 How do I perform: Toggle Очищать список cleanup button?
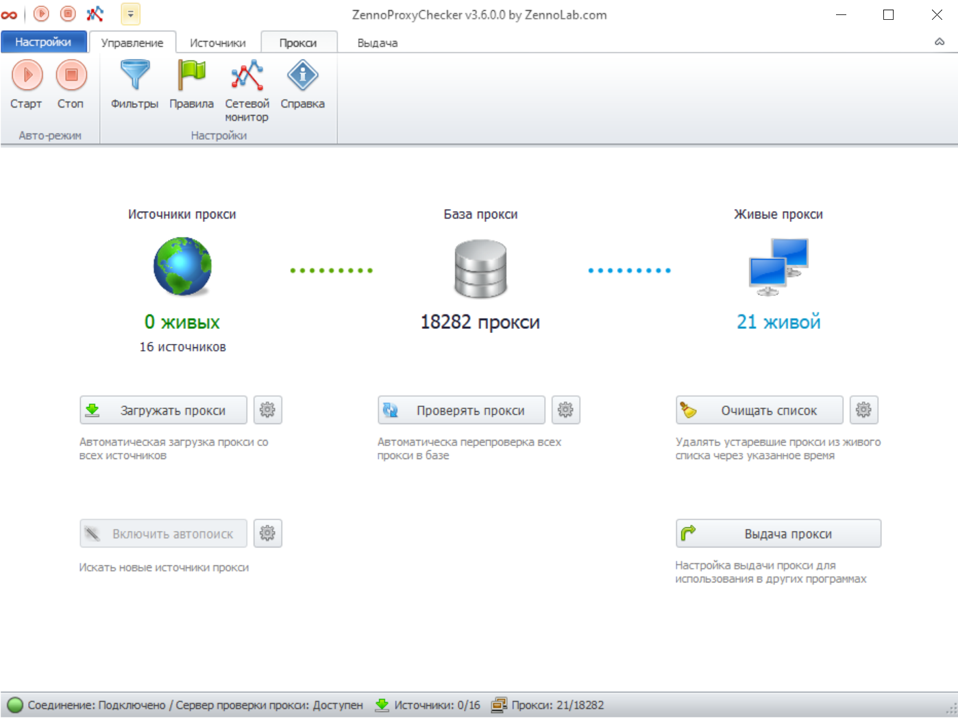click(x=759, y=410)
